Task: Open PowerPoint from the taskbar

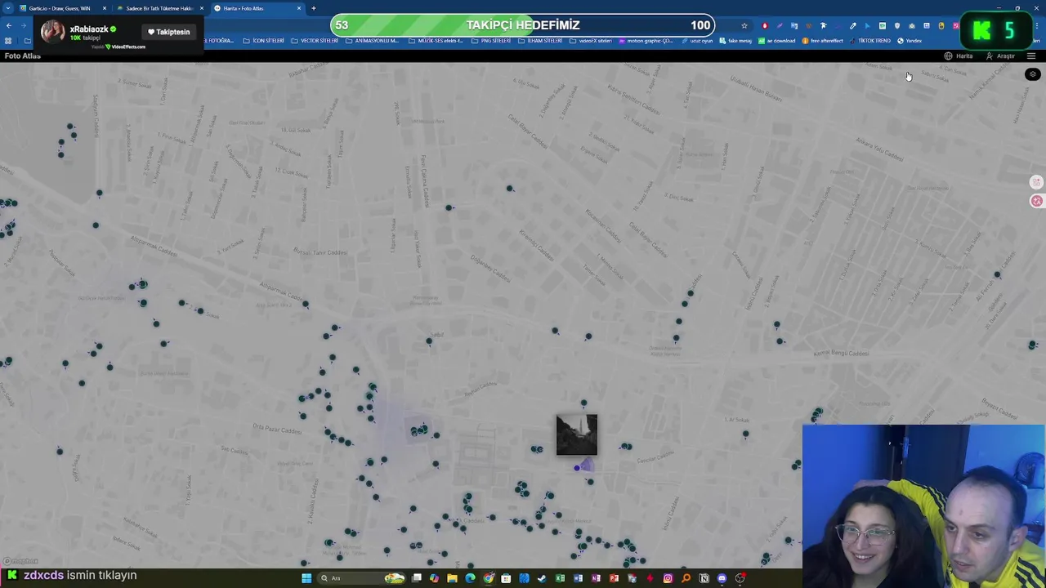Action: coord(614,578)
